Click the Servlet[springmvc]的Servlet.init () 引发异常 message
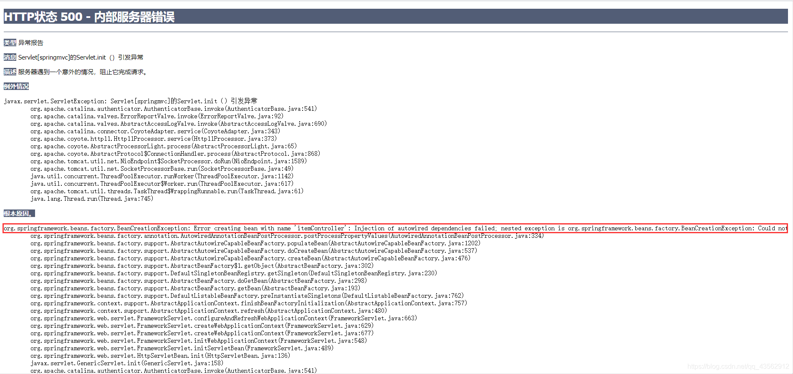The width and height of the screenshot is (793, 374). 81,57
